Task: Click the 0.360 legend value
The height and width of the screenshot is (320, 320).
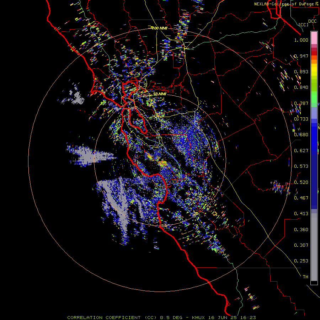Action: pos(301,230)
